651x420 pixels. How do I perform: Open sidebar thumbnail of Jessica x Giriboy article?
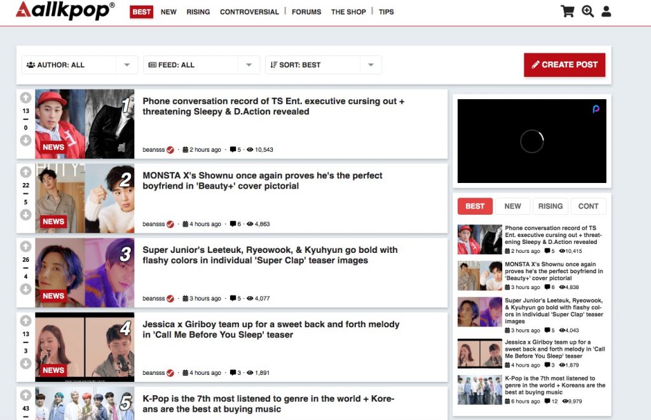[x=480, y=353]
